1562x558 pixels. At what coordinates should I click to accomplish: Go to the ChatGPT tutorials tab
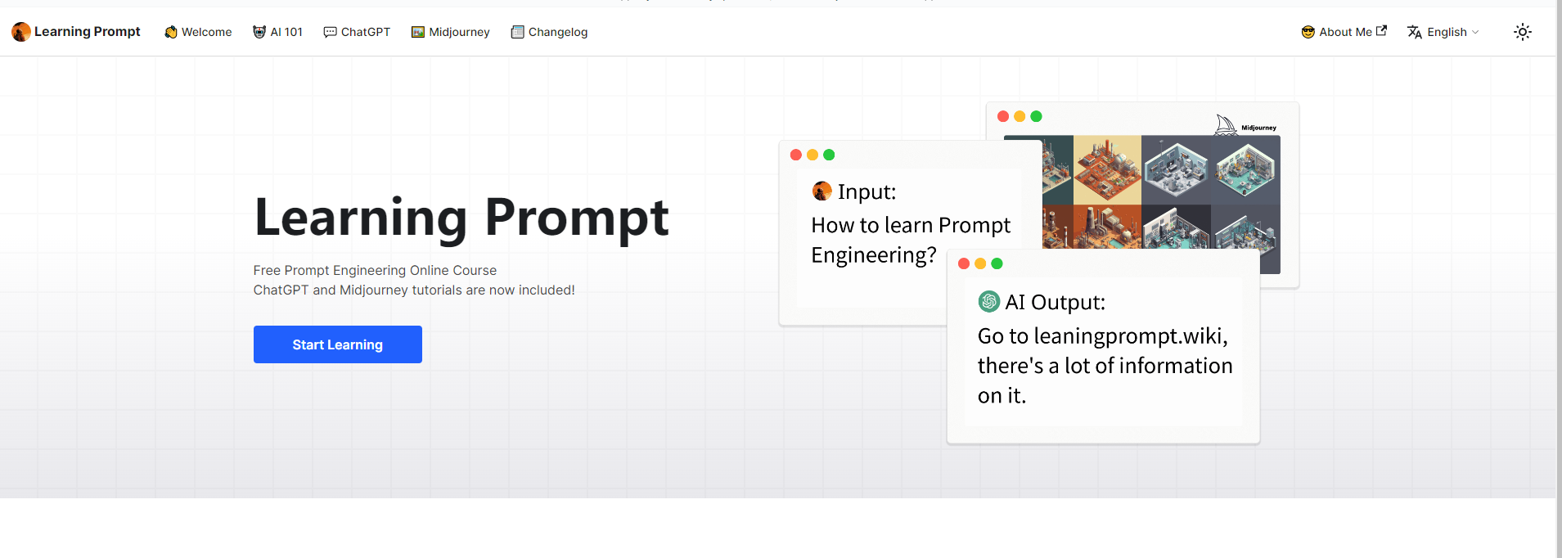coord(357,32)
